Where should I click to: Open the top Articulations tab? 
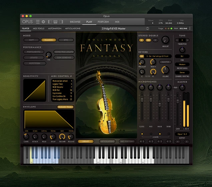73,28
